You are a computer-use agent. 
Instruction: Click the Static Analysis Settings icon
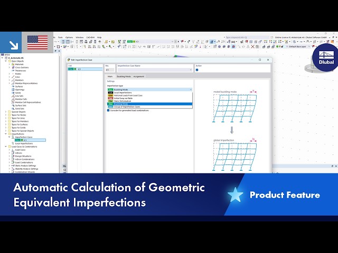pyautogui.click(x=13, y=166)
